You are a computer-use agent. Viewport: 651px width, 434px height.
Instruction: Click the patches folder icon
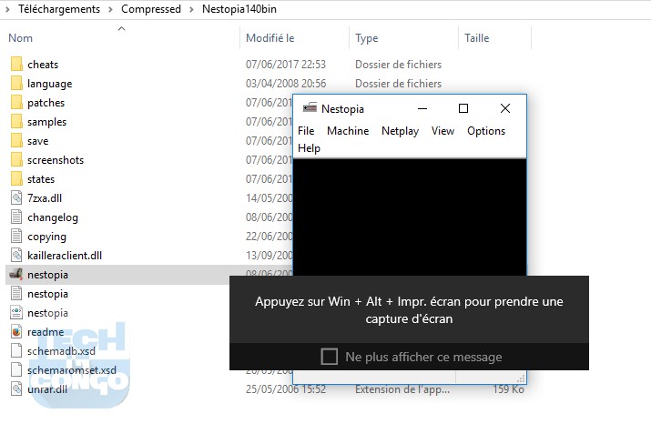pos(16,103)
